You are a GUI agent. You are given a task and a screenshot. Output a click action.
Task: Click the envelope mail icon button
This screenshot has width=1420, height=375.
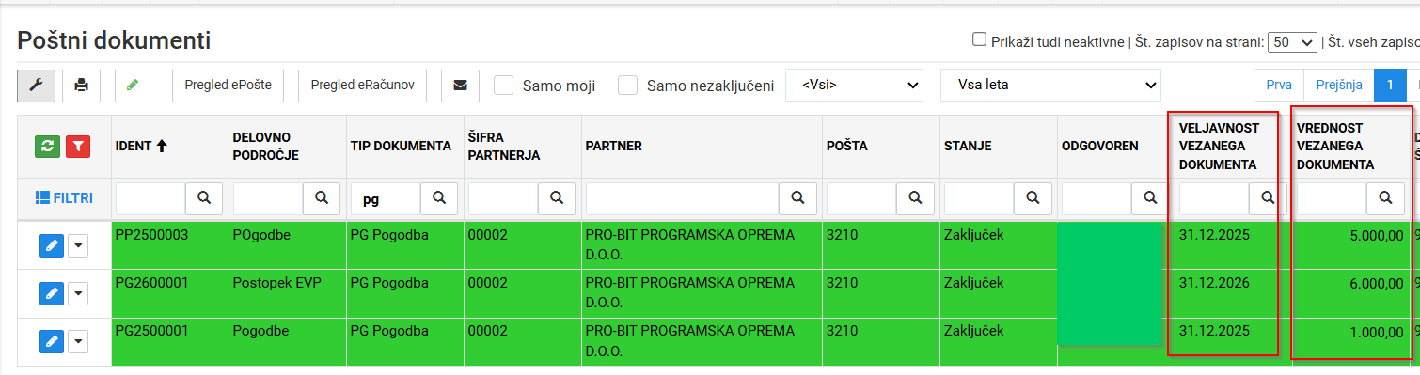[x=460, y=86]
